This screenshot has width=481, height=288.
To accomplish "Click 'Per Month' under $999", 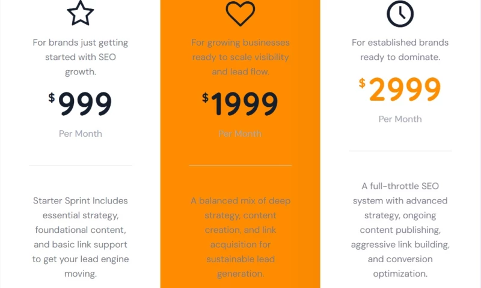I will click(x=80, y=133).
